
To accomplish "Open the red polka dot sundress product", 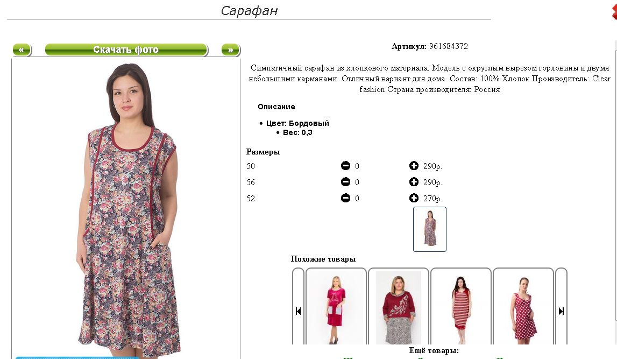I will (523, 307).
